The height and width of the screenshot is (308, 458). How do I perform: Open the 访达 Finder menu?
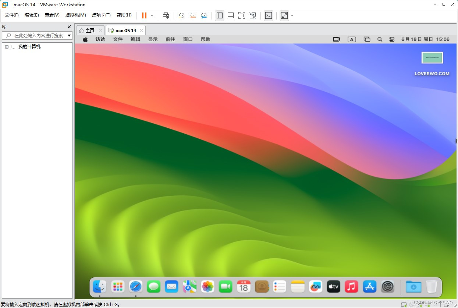click(x=100, y=39)
